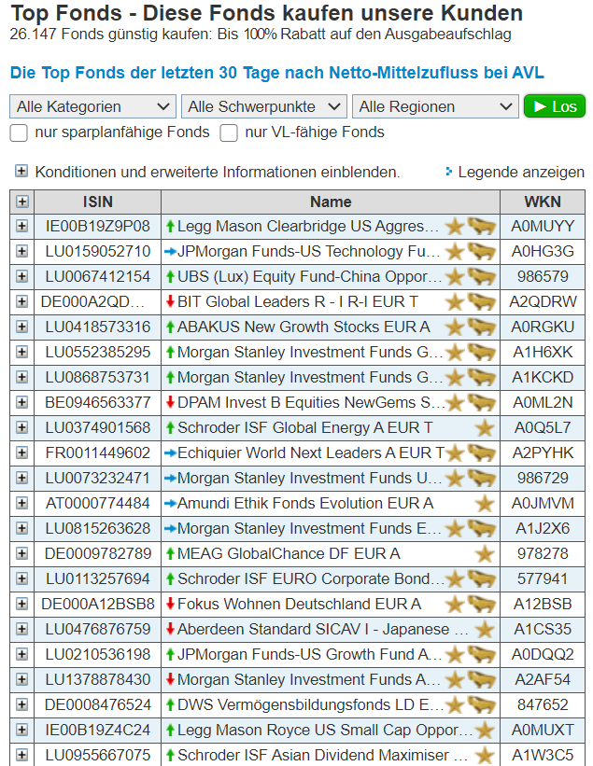Click star icon for UBS China Opportunity fund
Viewport: 593px width, 766px height.
tap(454, 276)
